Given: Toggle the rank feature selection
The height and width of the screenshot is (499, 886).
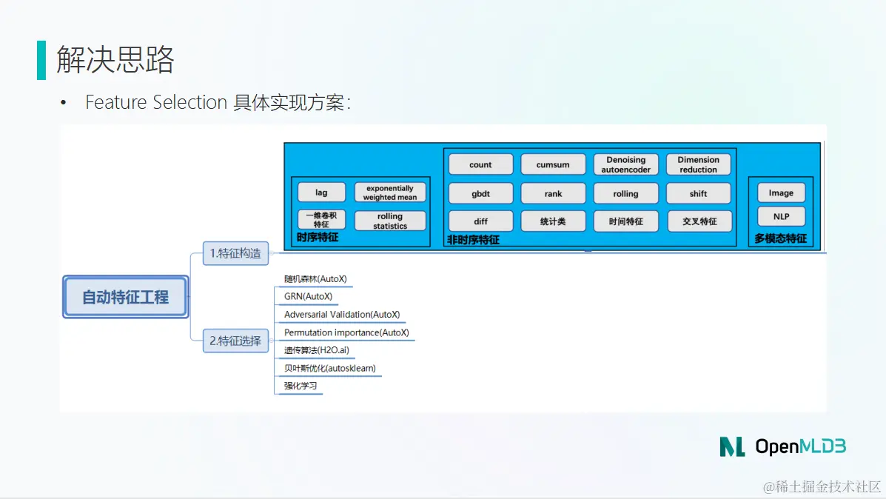Looking at the screenshot, I should (x=553, y=193).
